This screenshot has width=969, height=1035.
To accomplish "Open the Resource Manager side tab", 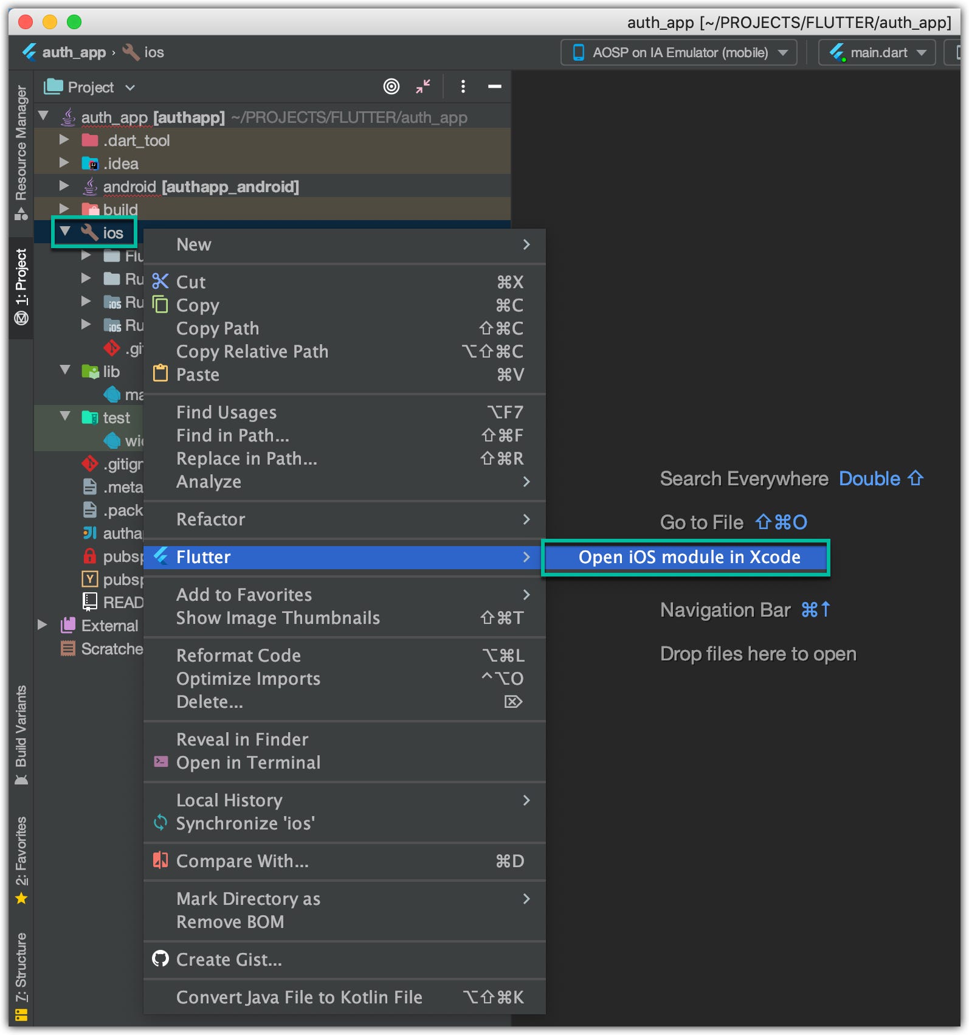I will (x=21, y=152).
